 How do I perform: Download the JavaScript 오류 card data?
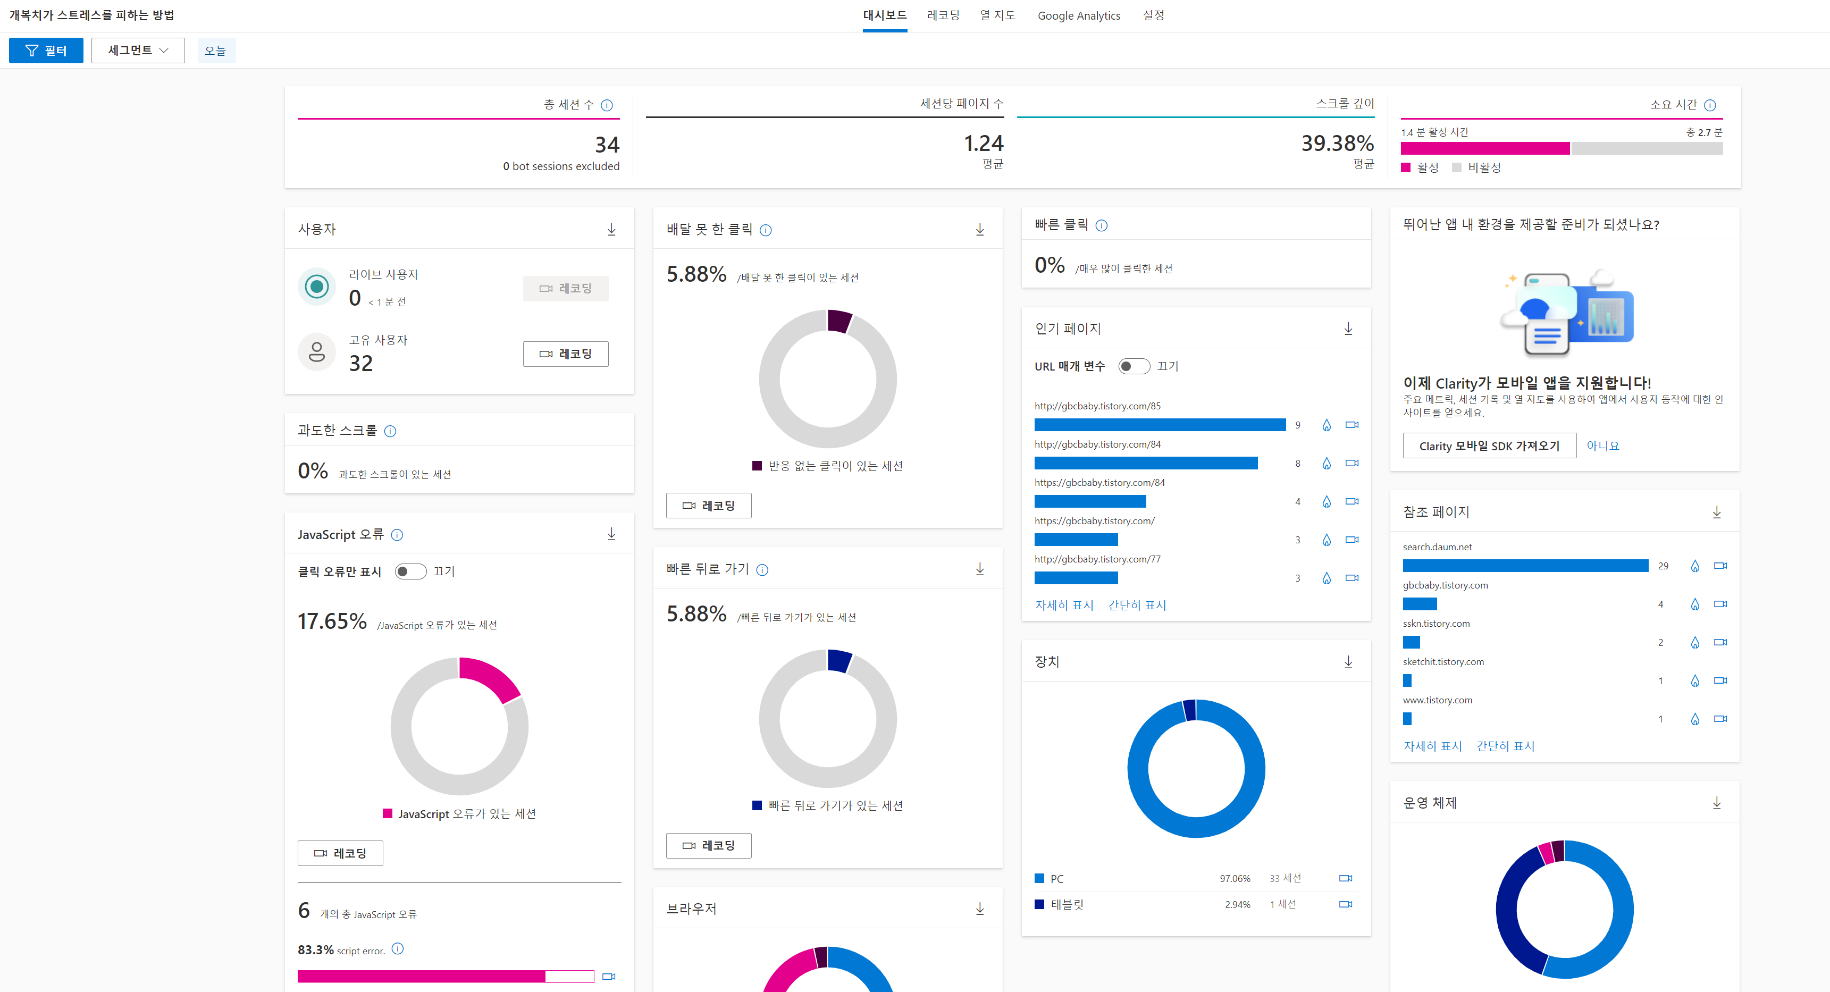click(x=611, y=534)
